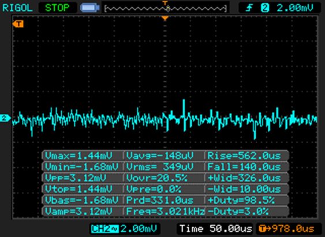Click the RIGOL logo text
Image resolution: width=325 pixels, height=237 pixels.
17,8
